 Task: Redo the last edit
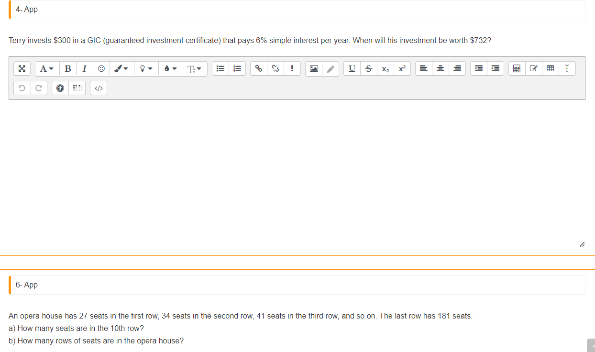click(39, 88)
